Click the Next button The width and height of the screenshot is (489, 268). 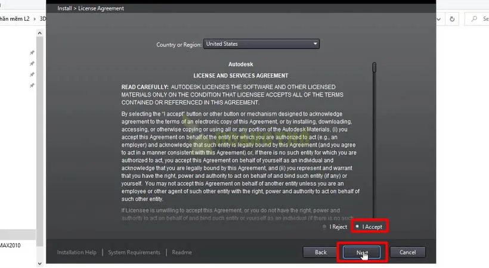pos(362,252)
